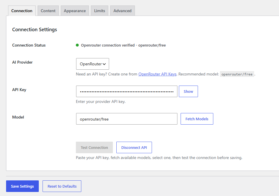Disconnect the API
The height and width of the screenshot is (196, 279).
[134, 147]
